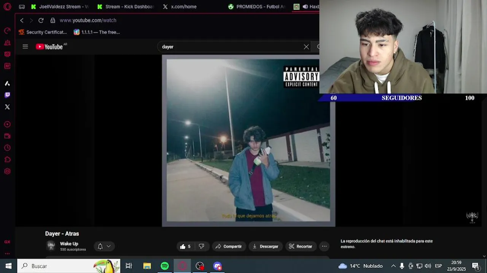Open the volume speaker tray icon
The image size is (487, 273).
pyautogui.click(x=428, y=266)
